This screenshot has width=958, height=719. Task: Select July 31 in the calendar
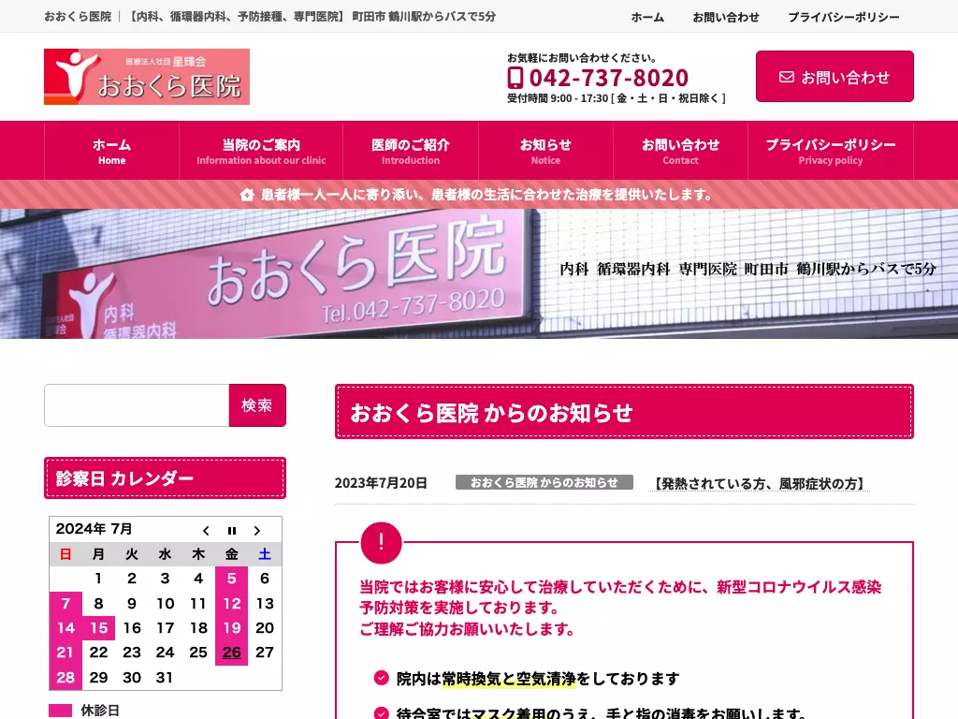pos(165,678)
